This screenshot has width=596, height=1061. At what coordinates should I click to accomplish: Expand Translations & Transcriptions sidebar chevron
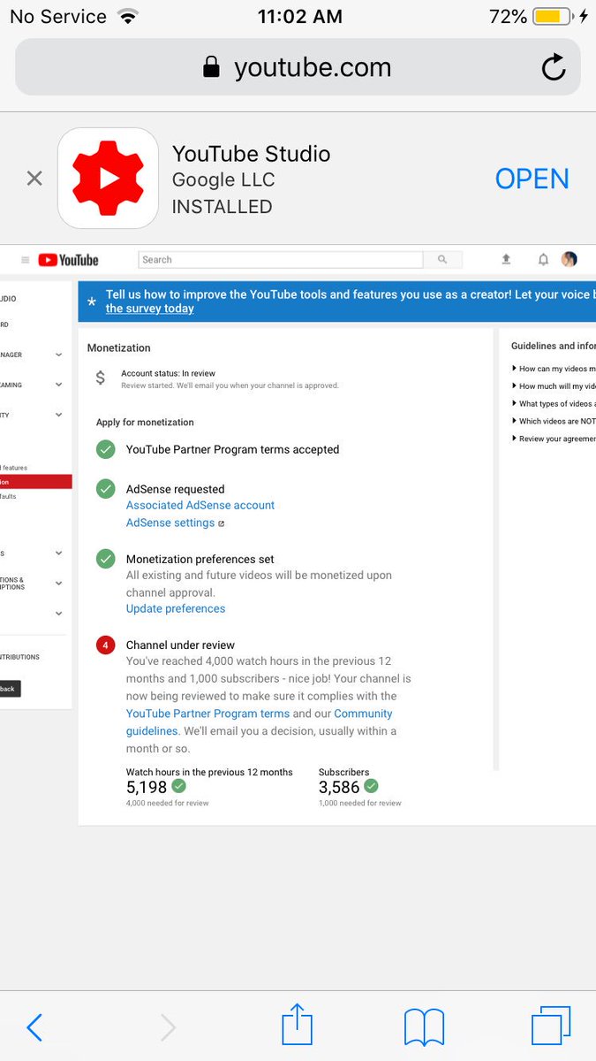click(x=58, y=584)
